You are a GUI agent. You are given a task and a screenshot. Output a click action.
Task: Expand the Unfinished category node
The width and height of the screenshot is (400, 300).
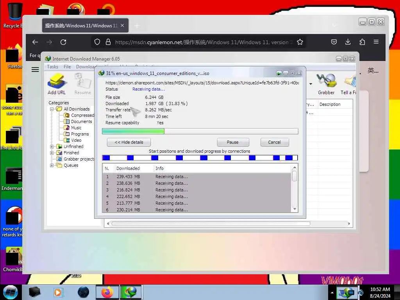point(52,146)
